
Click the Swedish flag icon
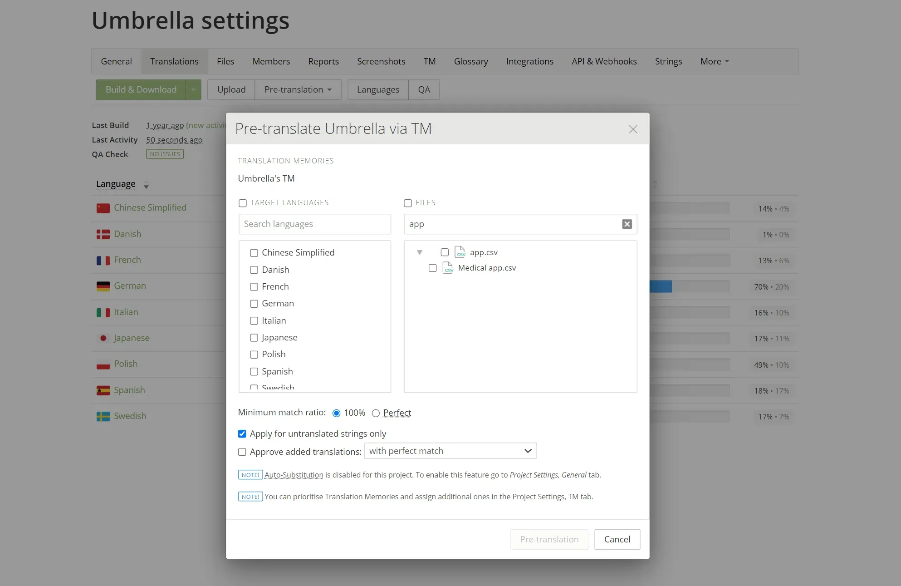coord(103,416)
